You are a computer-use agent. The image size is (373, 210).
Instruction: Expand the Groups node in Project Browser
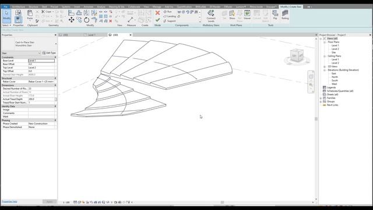coord(321,101)
